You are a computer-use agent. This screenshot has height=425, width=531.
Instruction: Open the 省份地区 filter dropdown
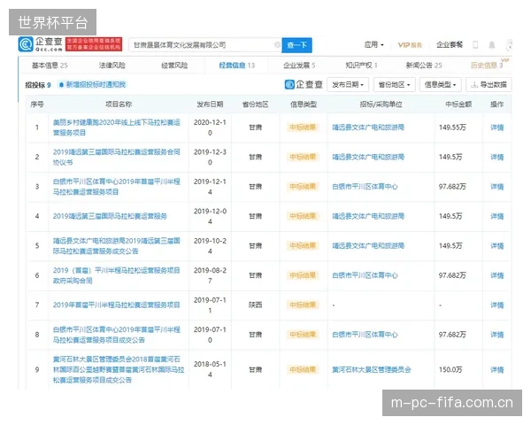point(394,84)
